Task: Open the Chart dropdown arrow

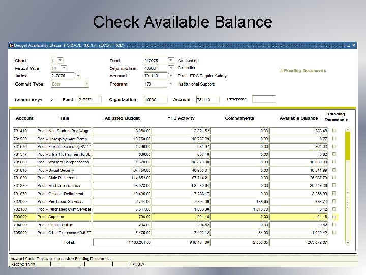Action: [x=60, y=60]
